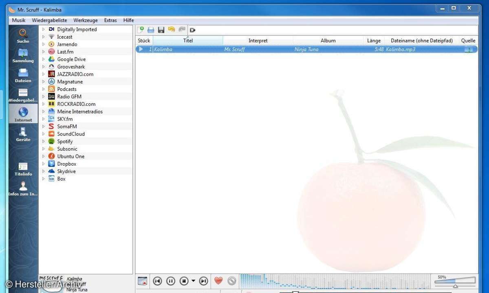Click the grey redo arrow icon

coord(182,30)
